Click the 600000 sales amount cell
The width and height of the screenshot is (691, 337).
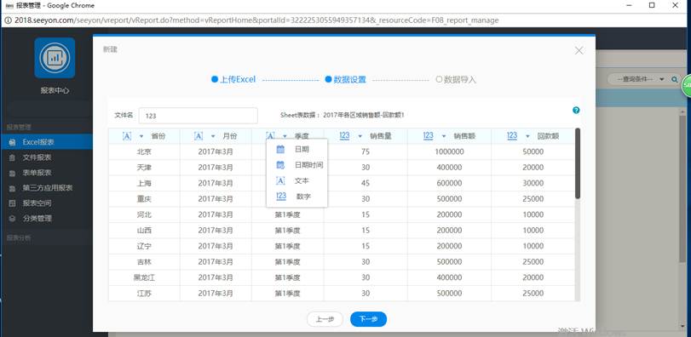[x=450, y=183]
